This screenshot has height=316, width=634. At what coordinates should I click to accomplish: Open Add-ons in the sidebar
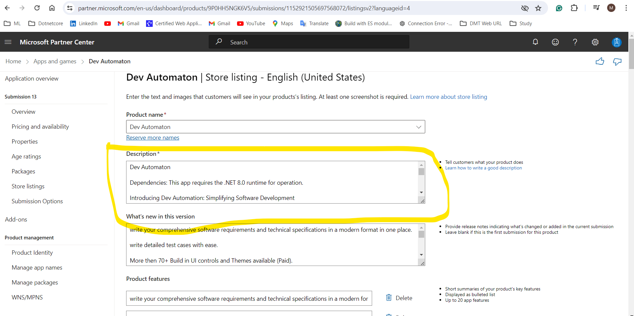click(16, 220)
